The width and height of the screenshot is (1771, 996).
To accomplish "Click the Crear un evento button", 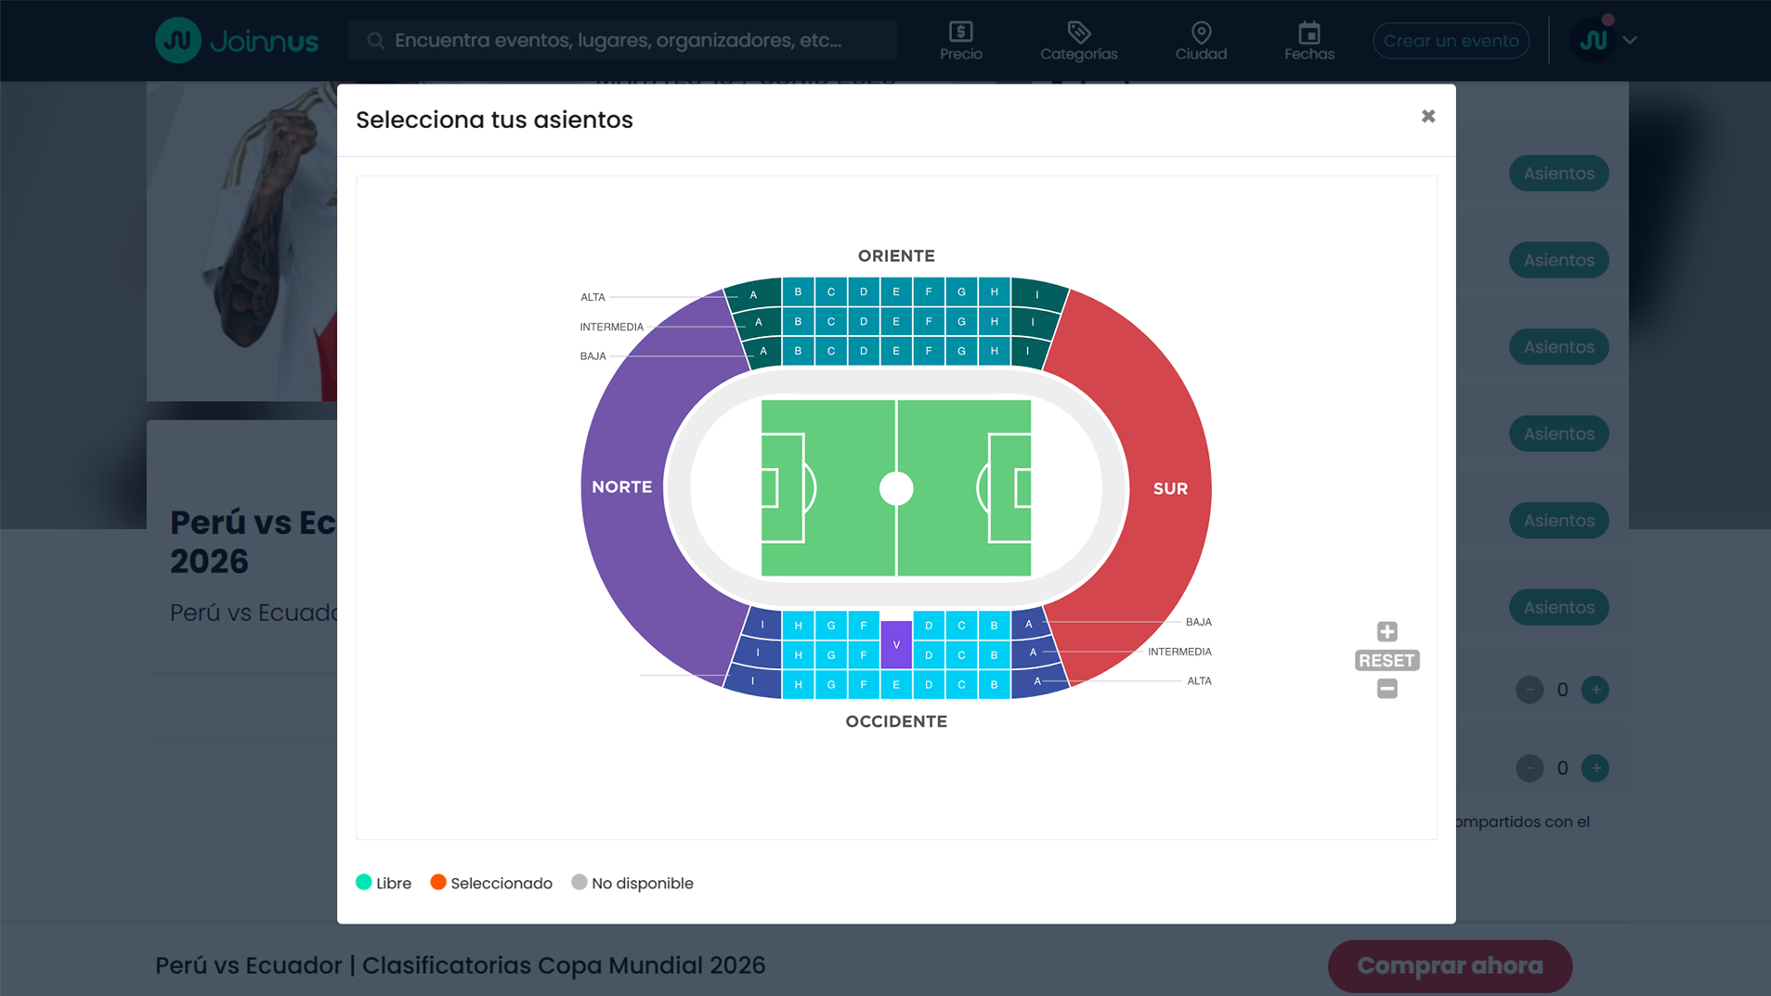I will pyautogui.click(x=1451, y=41).
